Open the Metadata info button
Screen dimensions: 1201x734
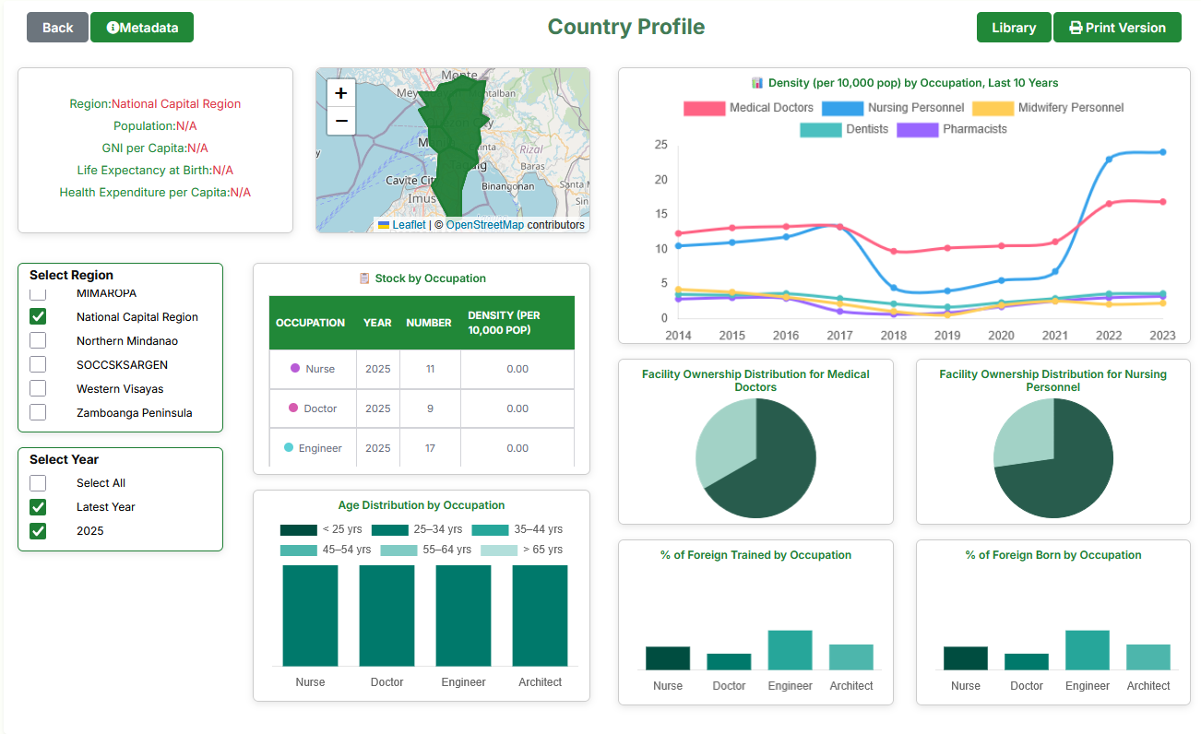pos(142,28)
